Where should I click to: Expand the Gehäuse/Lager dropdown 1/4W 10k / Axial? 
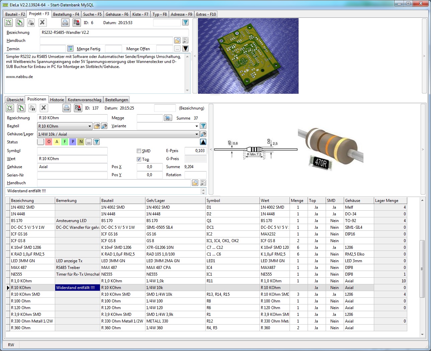(x=197, y=134)
